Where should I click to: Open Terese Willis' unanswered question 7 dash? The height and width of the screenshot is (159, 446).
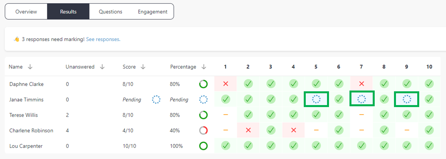(362, 115)
